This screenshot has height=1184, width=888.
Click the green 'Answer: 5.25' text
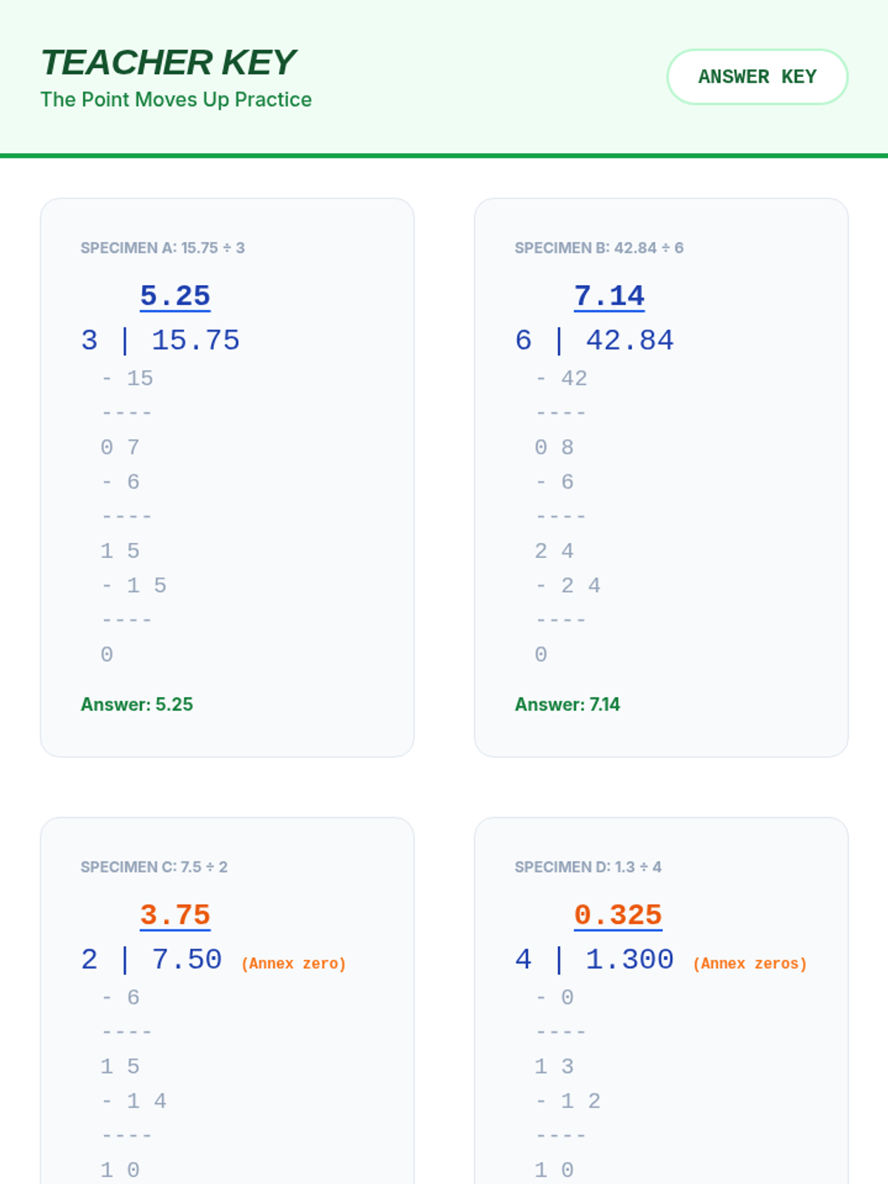[137, 704]
